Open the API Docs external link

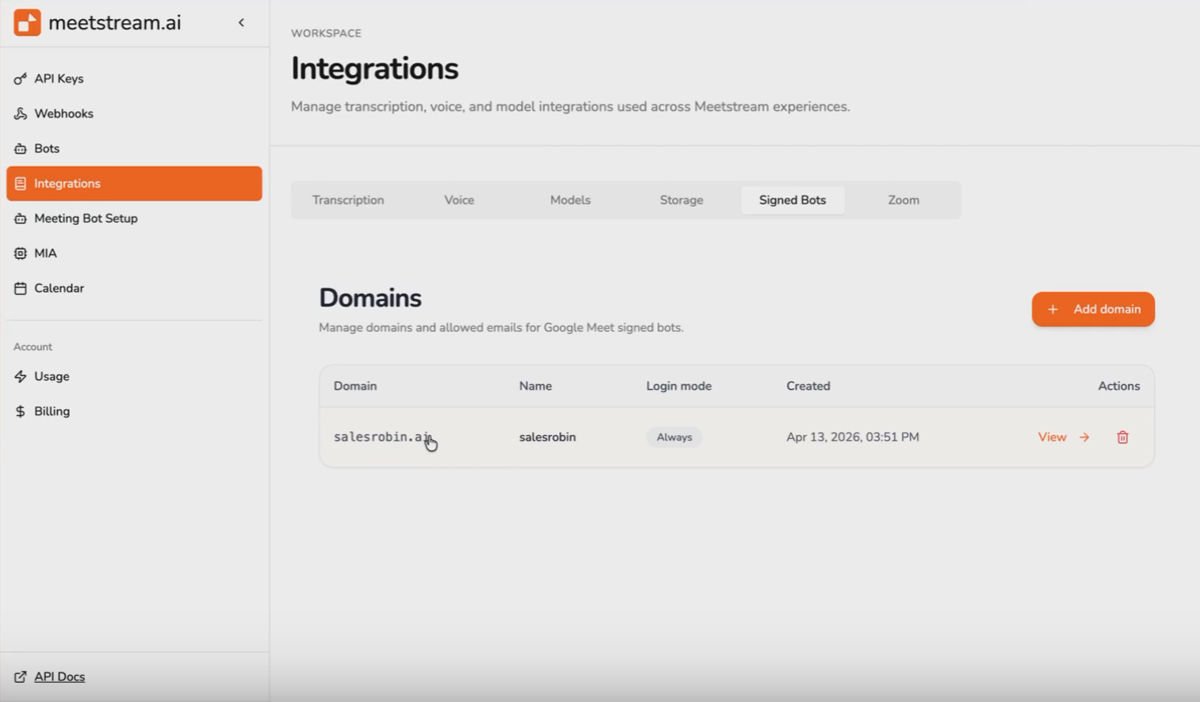click(59, 677)
